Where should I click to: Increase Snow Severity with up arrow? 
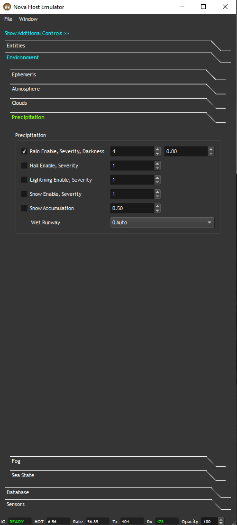157,192
